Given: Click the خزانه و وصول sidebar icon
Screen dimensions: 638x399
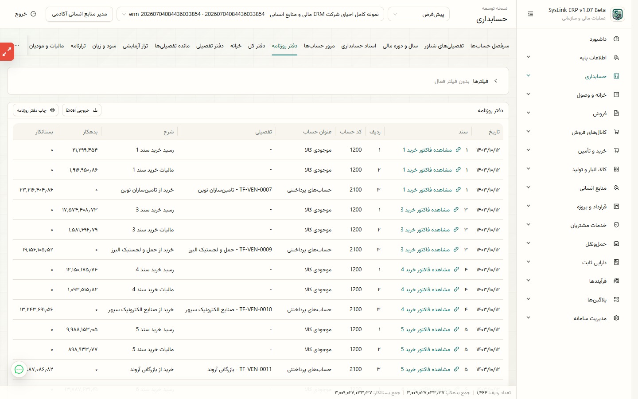Looking at the screenshot, I should coord(616,95).
